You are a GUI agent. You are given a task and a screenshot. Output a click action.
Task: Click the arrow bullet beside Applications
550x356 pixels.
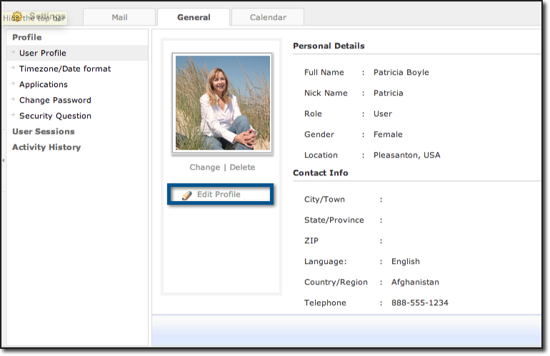pyautogui.click(x=13, y=84)
